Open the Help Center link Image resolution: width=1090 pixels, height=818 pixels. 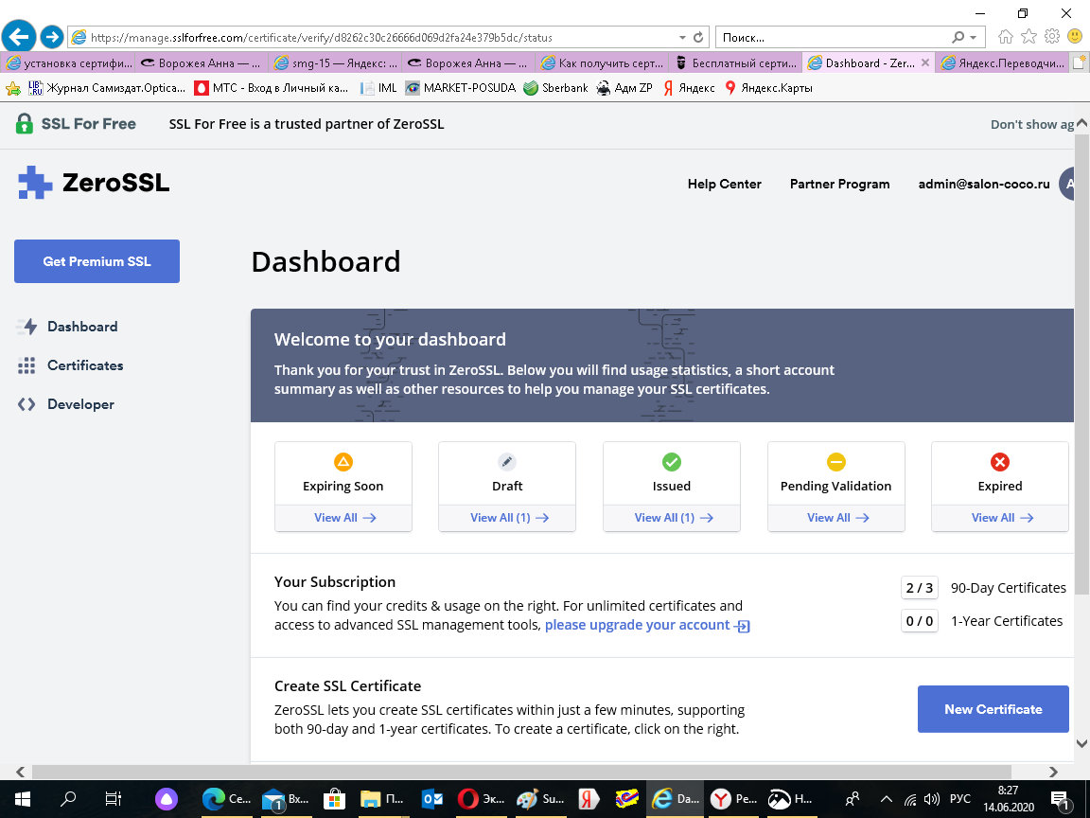[x=725, y=184]
